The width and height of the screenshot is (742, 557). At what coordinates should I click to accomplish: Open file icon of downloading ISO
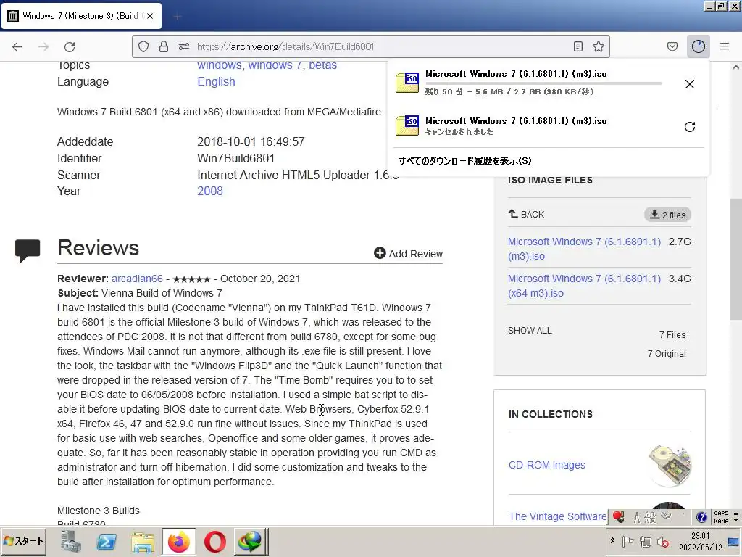[407, 83]
